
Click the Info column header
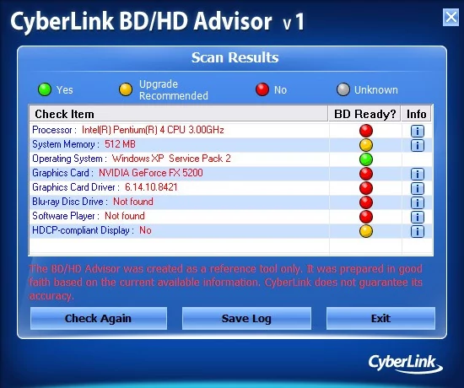[416, 114]
